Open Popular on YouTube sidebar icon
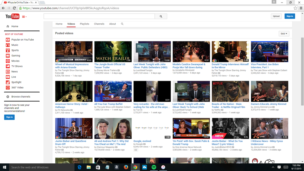Image resolution: width=304 pixels, height=171 pixels. click(x=8, y=40)
